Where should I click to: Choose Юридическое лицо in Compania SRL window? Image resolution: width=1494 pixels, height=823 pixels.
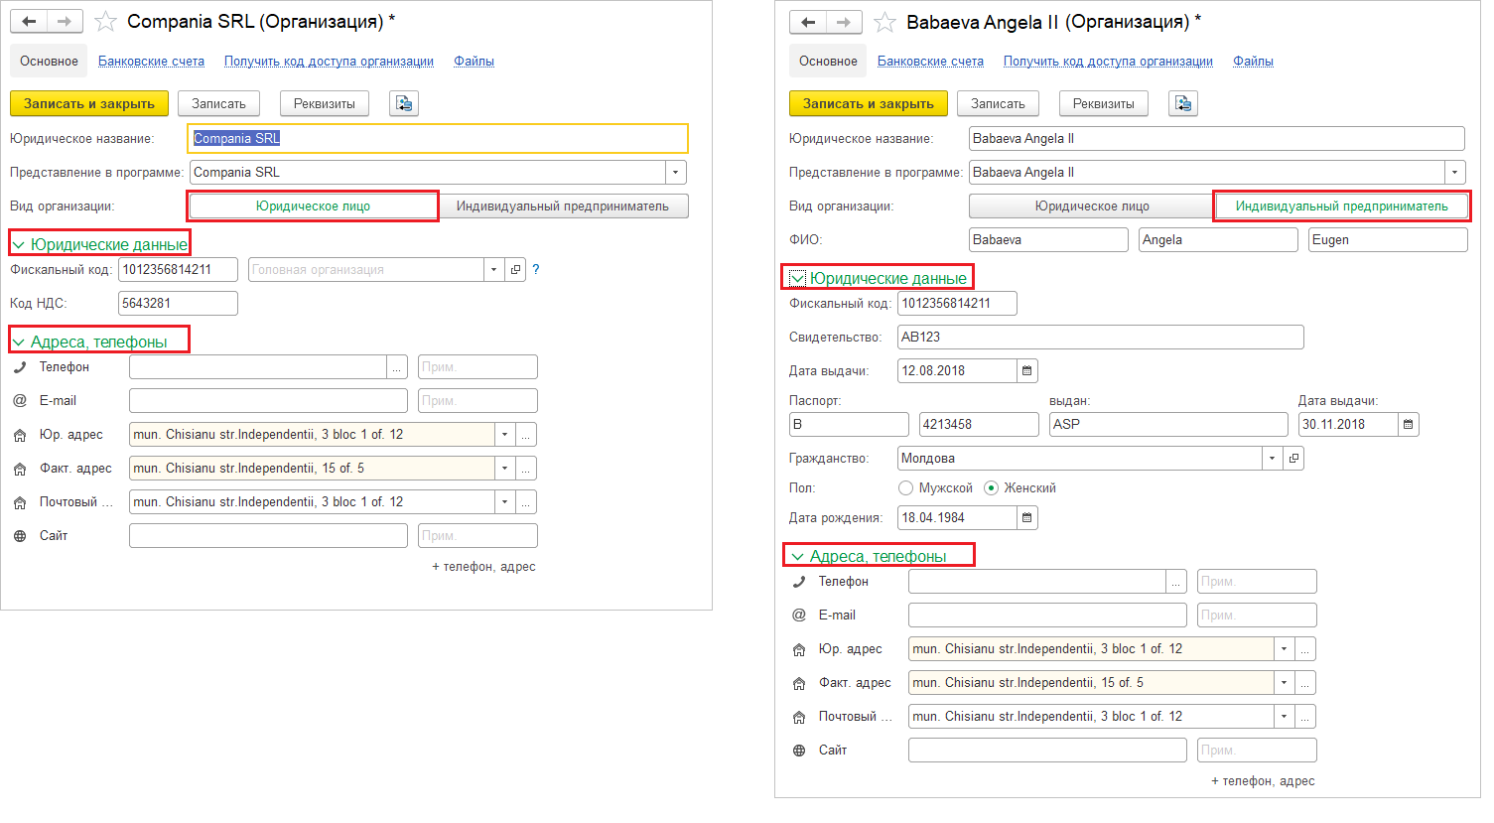tap(313, 206)
